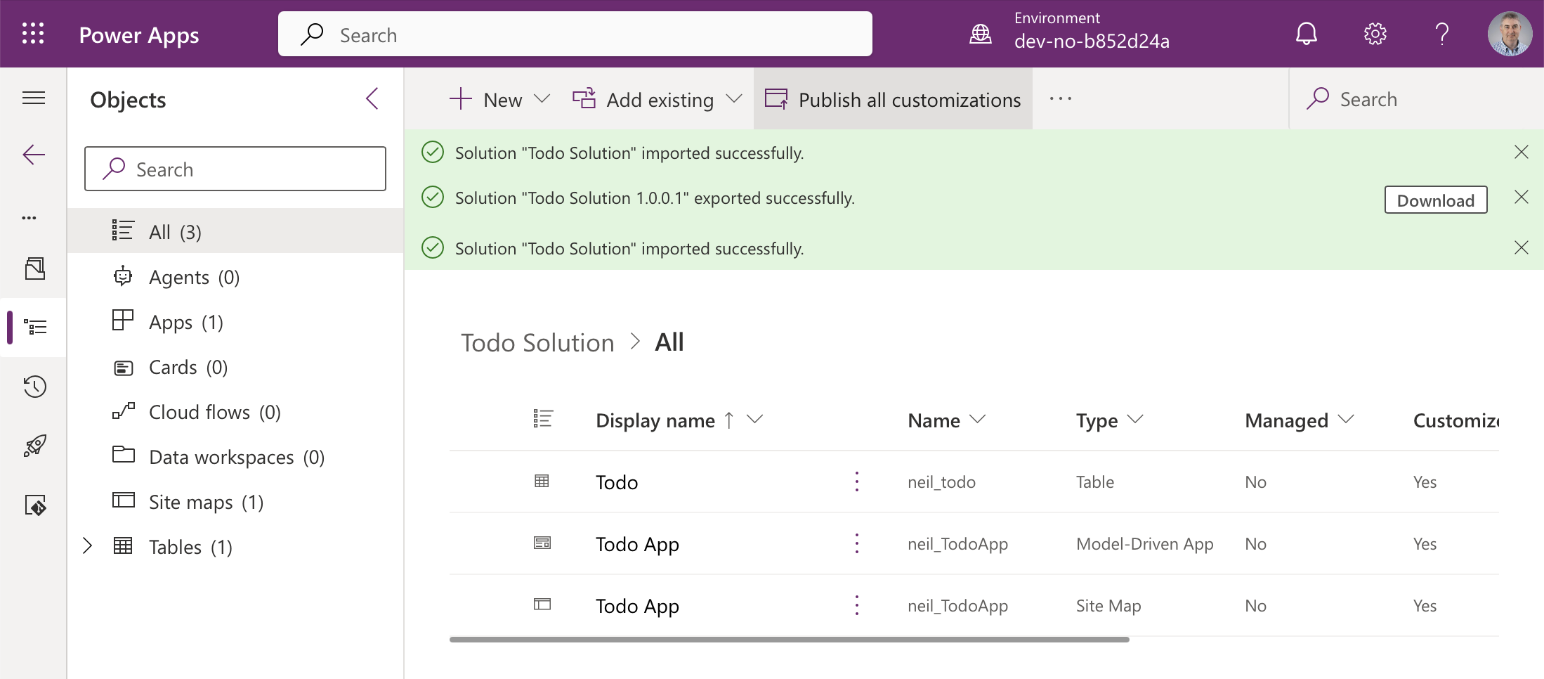Open the source control icon in rail
The width and height of the screenshot is (1544, 679).
click(x=35, y=505)
